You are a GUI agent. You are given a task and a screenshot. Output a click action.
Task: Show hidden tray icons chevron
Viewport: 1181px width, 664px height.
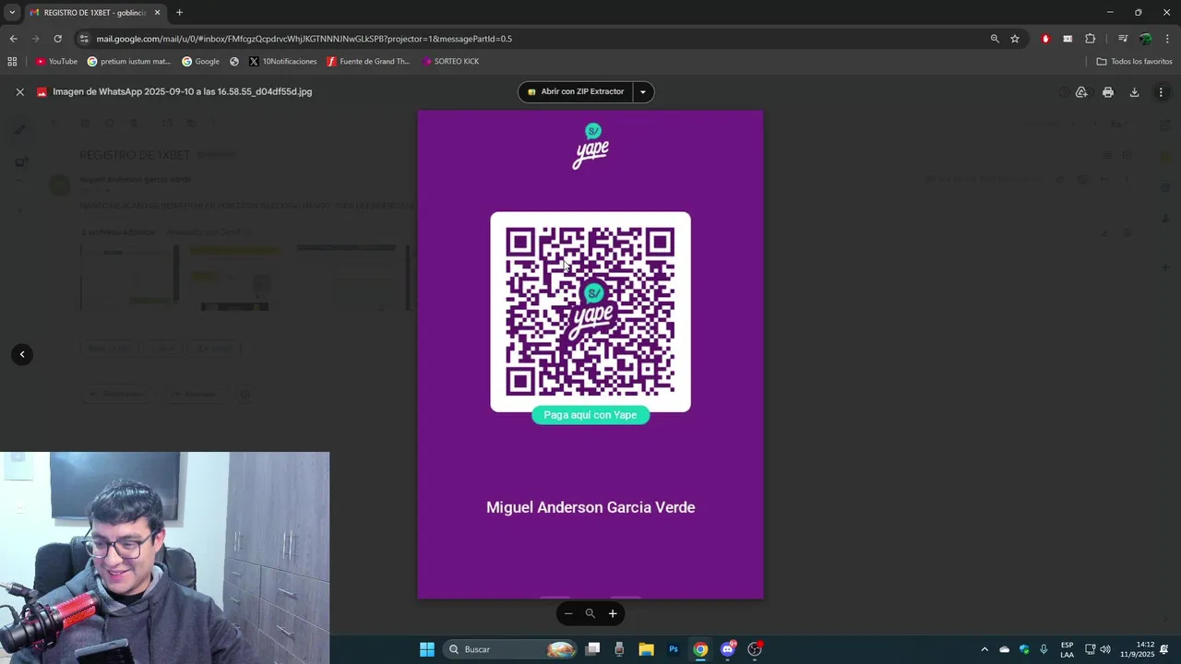[984, 649]
